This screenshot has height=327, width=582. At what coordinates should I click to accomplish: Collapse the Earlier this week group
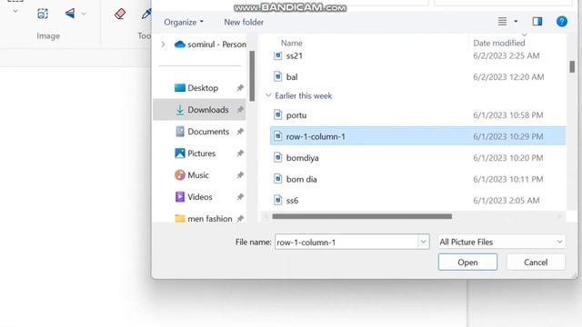(268, 95)
